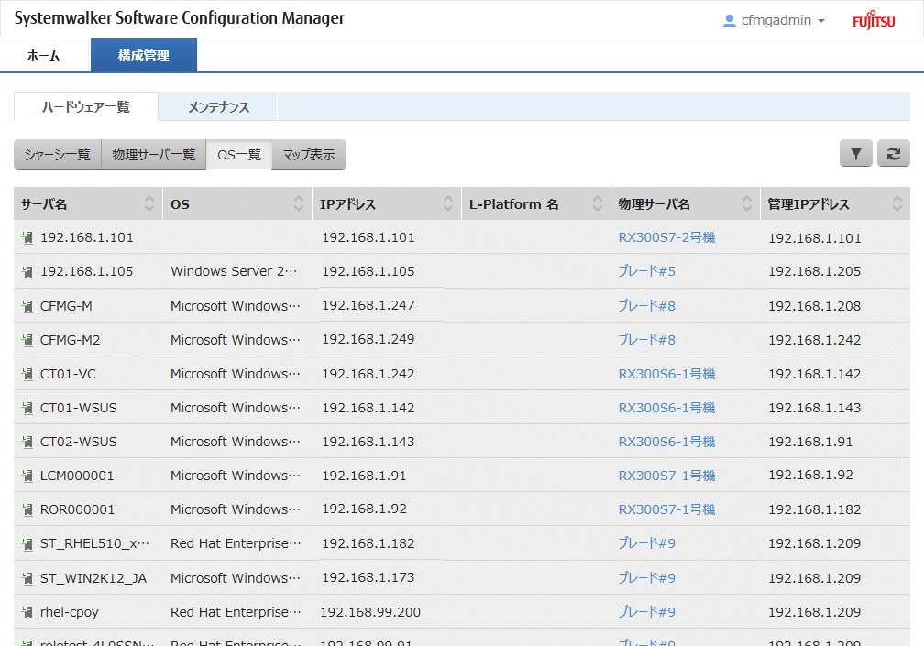Click IP address 192.168.1.173
The width and height of the screenshot is (924, 646).
tap(368, 577)
